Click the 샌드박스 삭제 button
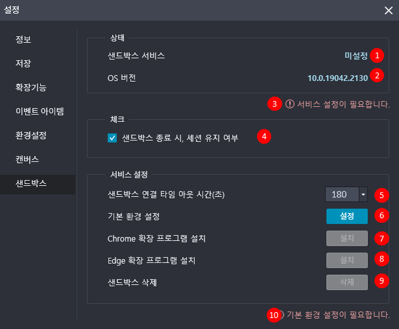399x329 pixels. click(347, 282)
